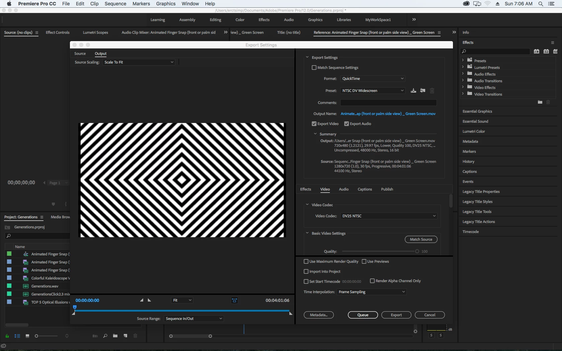562x351 pixels.
Task: Open the Audio tab in export settings
Action: pyautogui.click(x=344, y=189)
